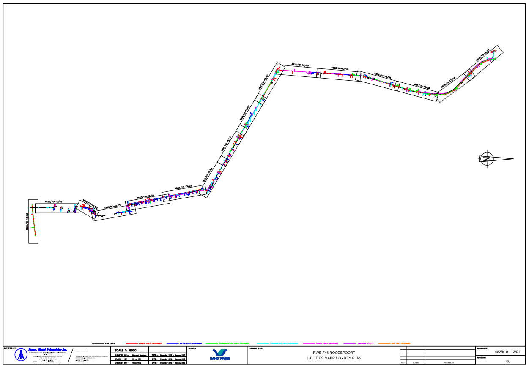Click the Unknown Utility legend label
Image resolution: width=526 pixels, height=367 pixels.
click(366, 343)
